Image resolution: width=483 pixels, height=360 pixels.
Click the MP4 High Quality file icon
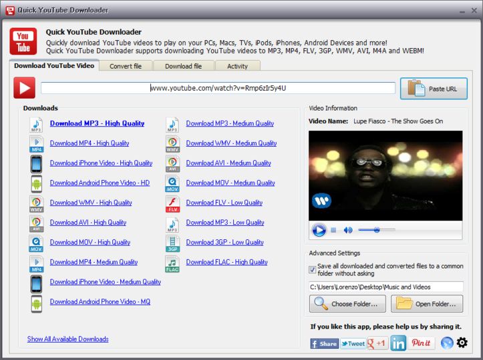pyautogui.click(x=36, y=145)
